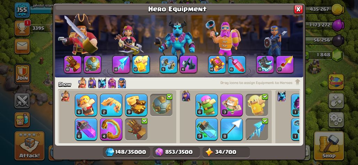The width and height of the screenshot is (358, 165).
Task: Toggle Grand Warden filter in Show row
Action: point(112,83)
